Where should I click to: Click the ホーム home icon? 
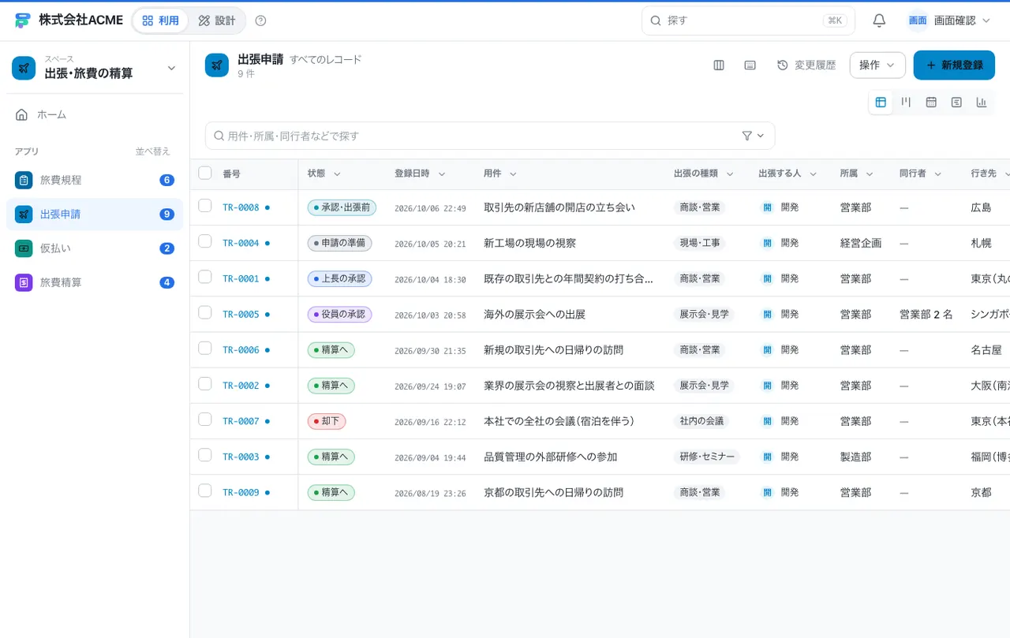[x=22, y=114]
